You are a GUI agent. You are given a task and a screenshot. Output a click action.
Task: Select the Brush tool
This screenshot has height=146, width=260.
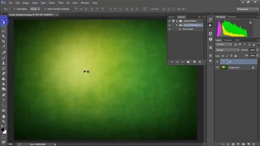(x=4, y=58)
